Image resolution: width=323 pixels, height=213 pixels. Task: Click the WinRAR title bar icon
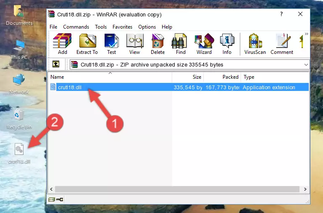tap(51, 14)
